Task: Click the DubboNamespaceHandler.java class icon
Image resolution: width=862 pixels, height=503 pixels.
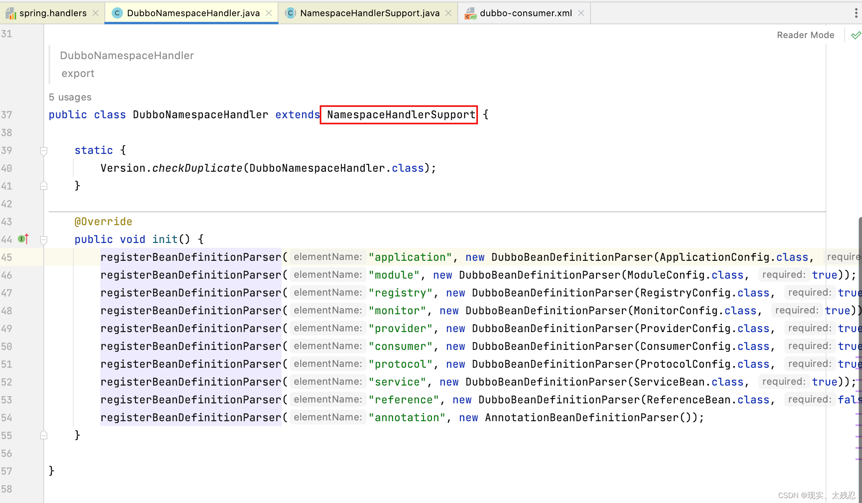Action: pyautogui.click(x=117, y=13)
